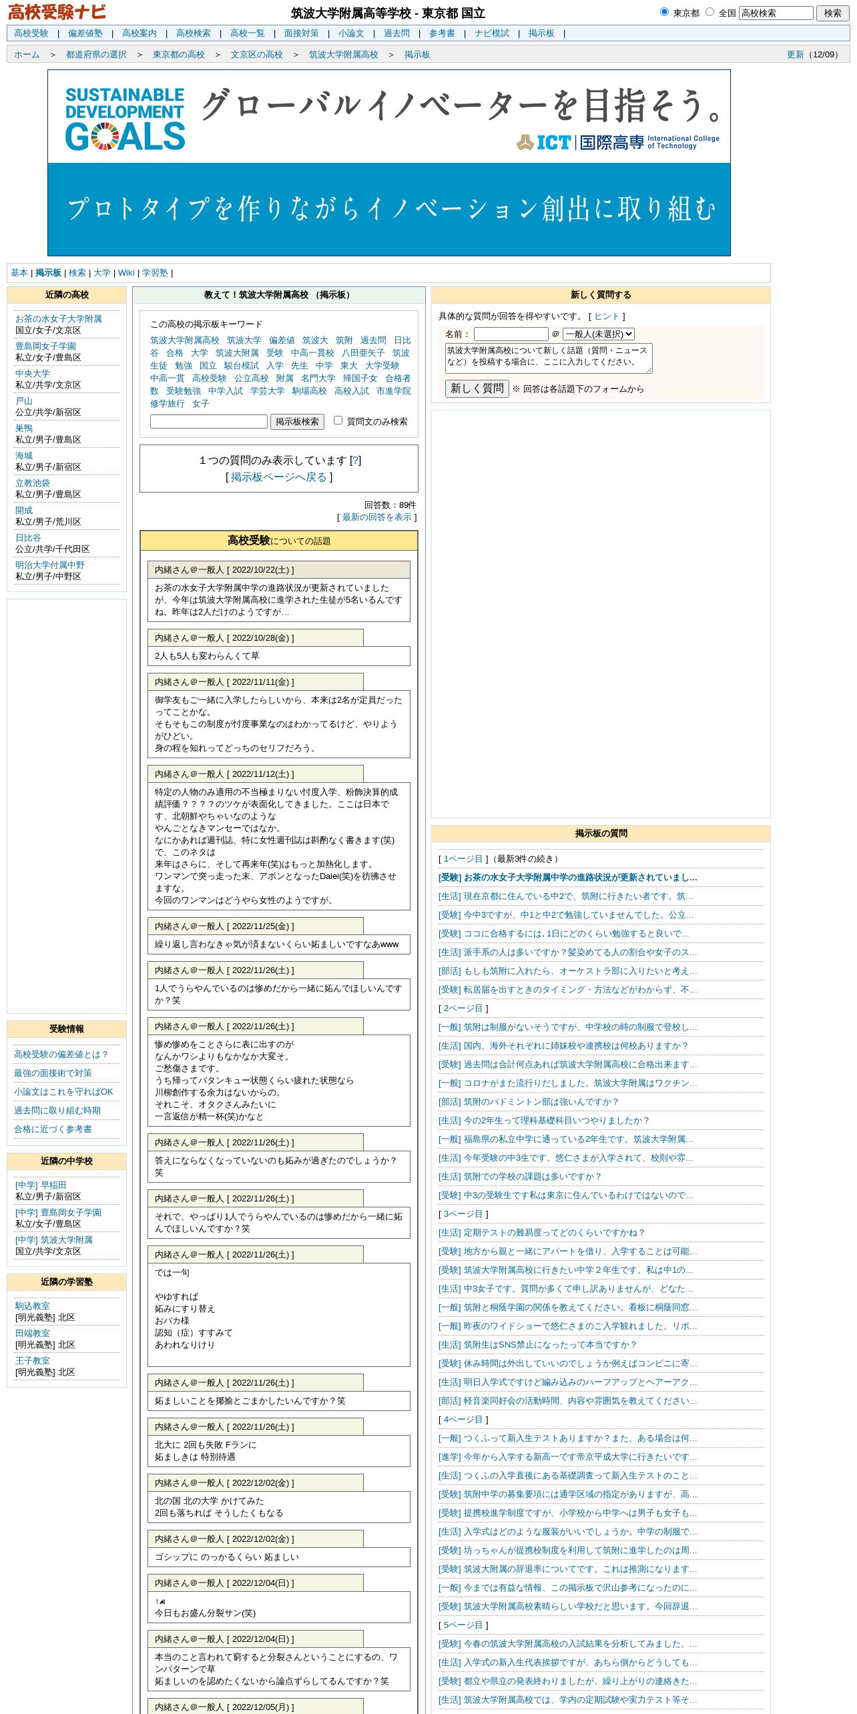857x1714 pixels.
Task: Open 2ページ目 page link
Action: tap(463, 1009)
